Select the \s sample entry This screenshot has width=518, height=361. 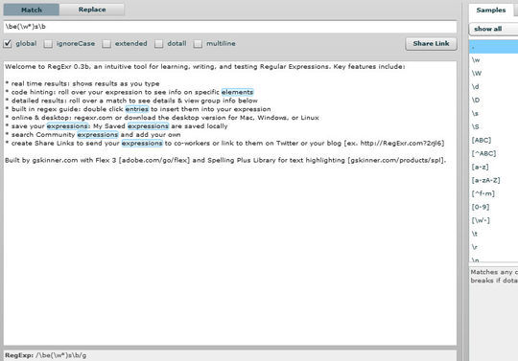pos(494,113)
